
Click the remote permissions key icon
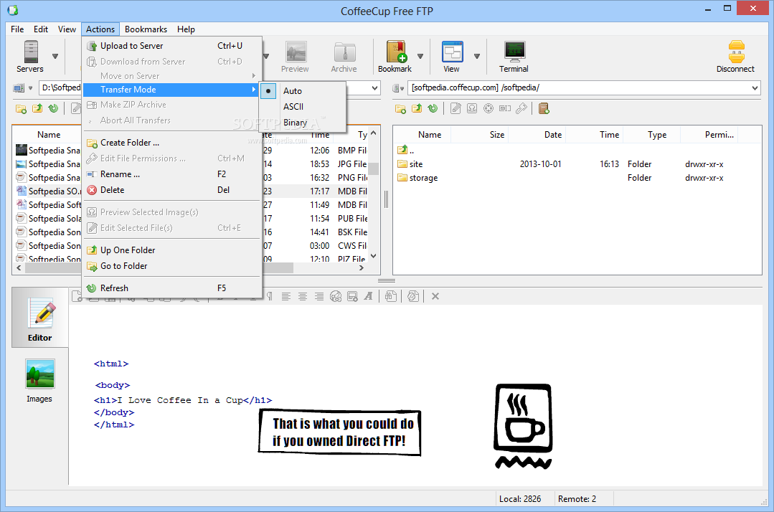(521, 108)
